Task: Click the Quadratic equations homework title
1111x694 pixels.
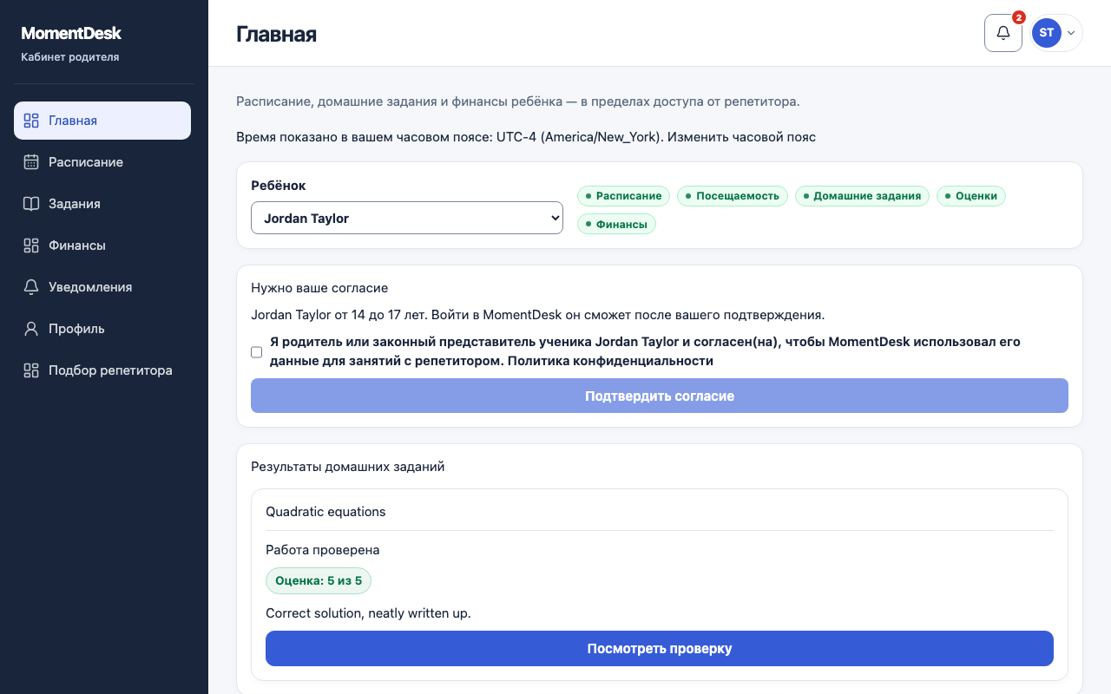Action: tap(325, 512)
